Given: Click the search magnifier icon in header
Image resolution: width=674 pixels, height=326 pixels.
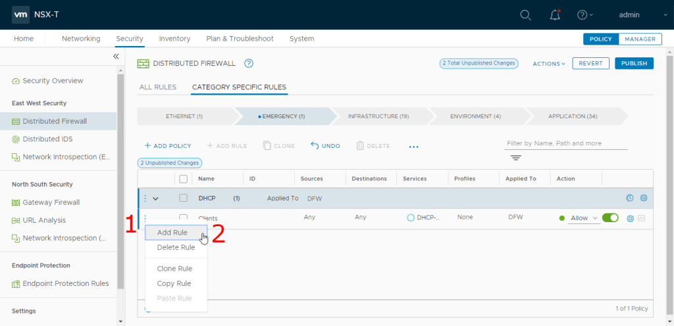Looking at the screenshot, I should click(x=525, y=15).
